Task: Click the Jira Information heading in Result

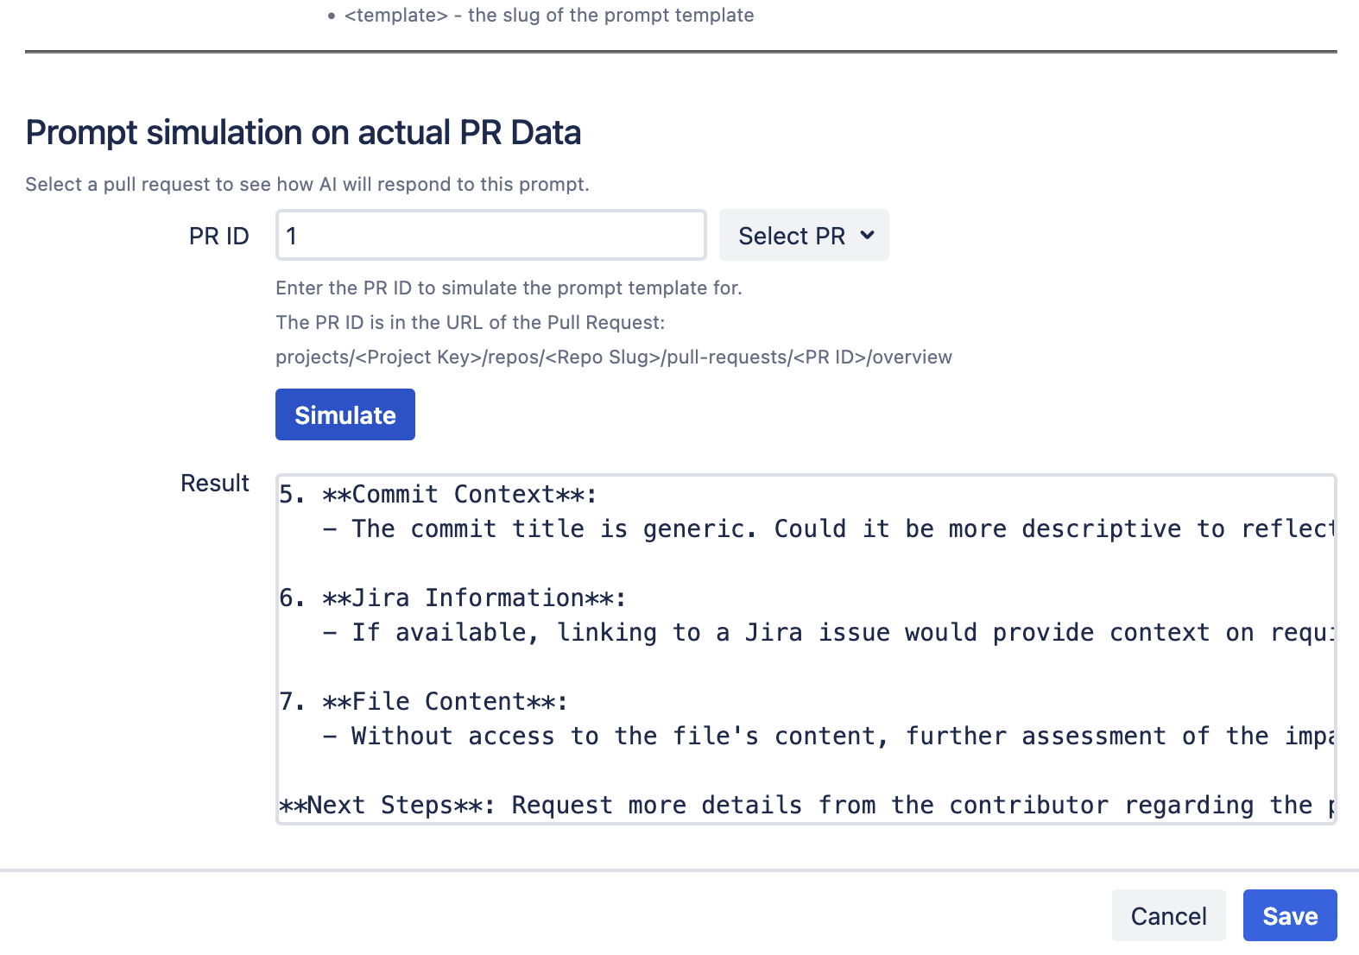Action: coord(473,598)
